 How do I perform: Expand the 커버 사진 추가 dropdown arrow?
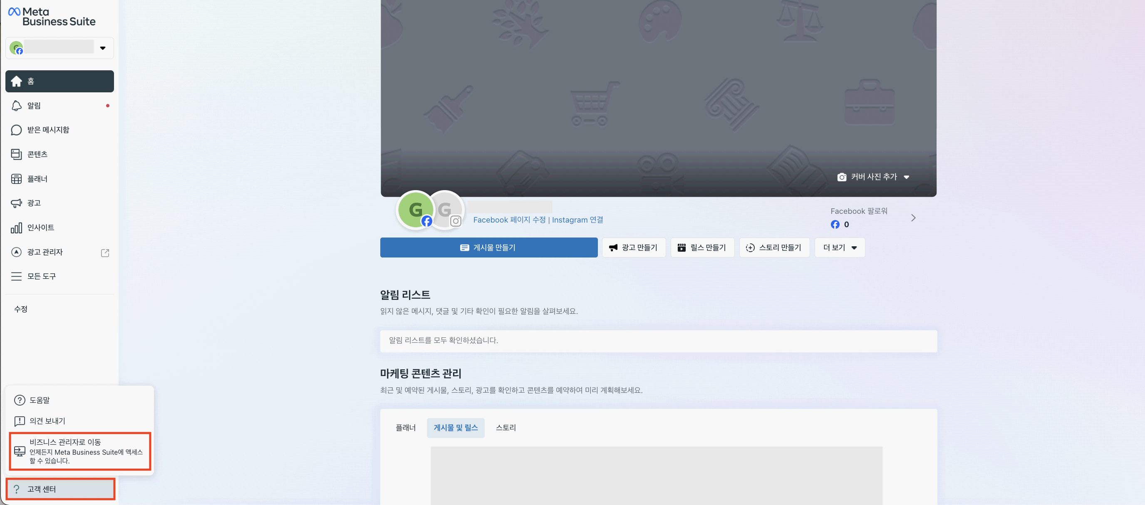907,177
